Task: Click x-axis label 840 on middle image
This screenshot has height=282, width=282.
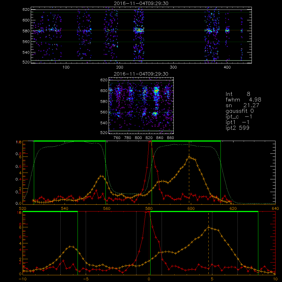Action: click(160, 138)
